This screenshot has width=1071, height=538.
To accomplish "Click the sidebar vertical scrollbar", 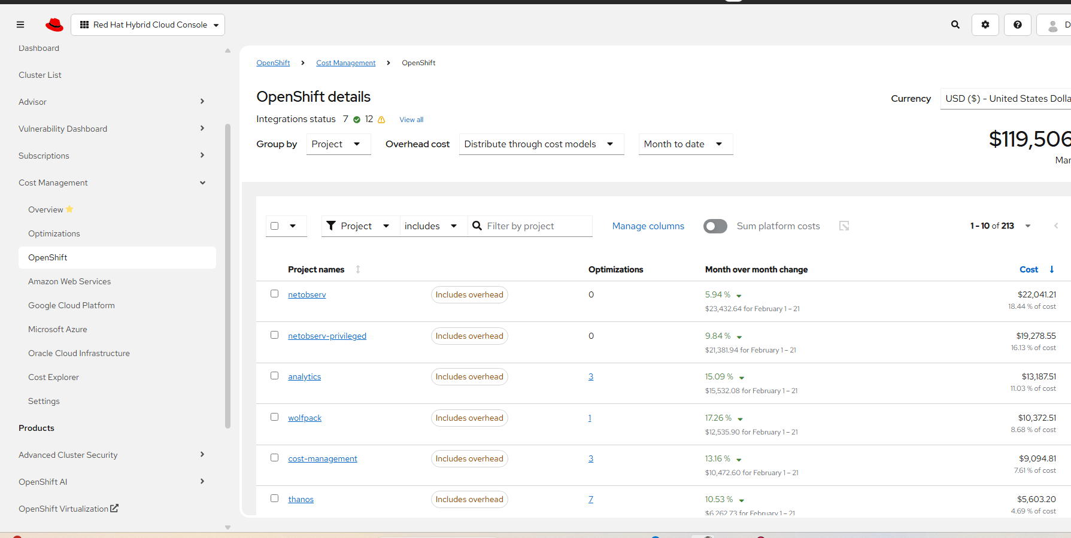I will point(227,276).
